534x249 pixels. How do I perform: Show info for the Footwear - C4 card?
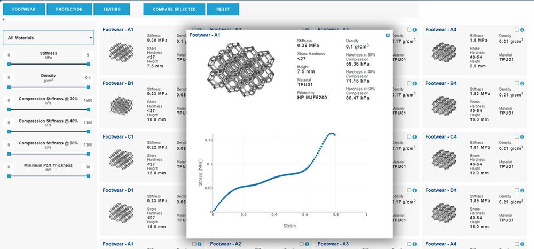[522, 137]
